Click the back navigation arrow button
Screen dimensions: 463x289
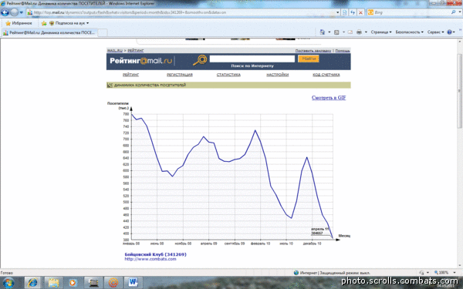(5, 12)
